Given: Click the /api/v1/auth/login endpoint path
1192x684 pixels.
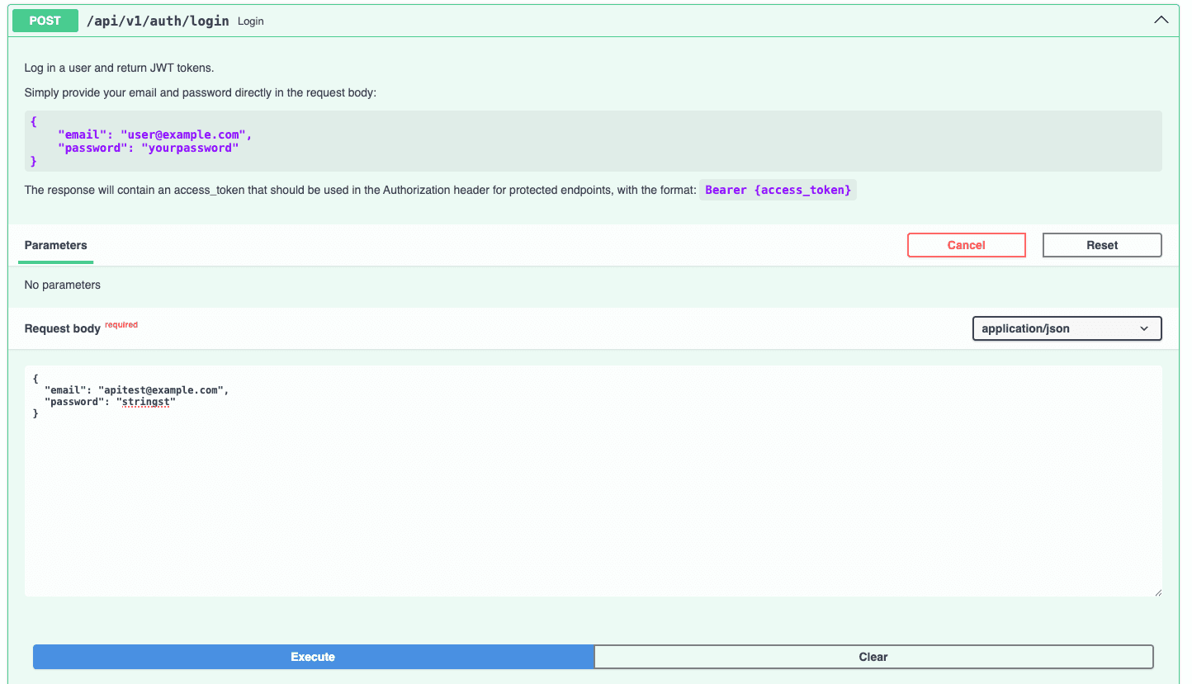Looking at the screenshot, I should click(158, 21).
